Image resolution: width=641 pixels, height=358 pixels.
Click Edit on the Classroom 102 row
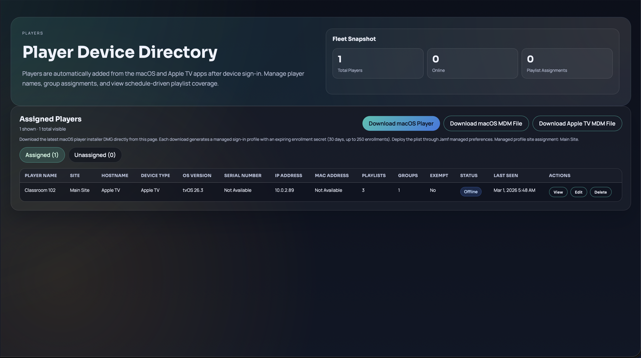click(x=578, y=192)
